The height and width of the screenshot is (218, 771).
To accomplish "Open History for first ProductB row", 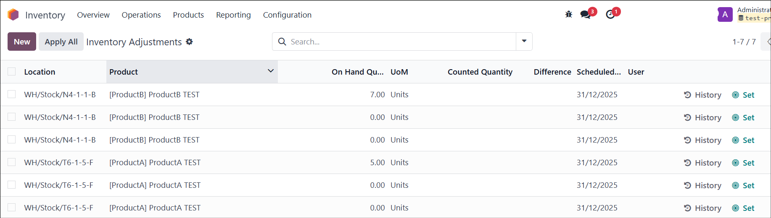I will pyautogui.click(x=702, y=95).
